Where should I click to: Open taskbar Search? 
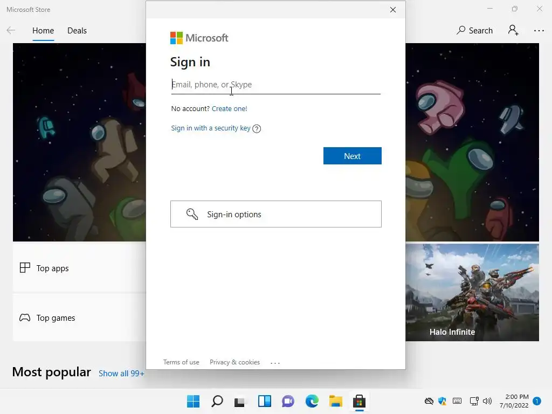pos(217,401)
